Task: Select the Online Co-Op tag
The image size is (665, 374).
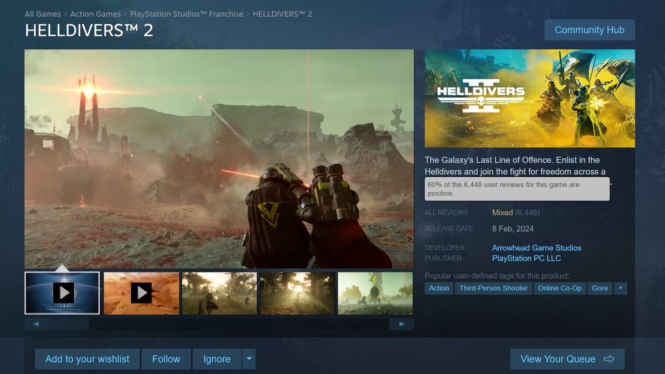Action: (560, 288)
